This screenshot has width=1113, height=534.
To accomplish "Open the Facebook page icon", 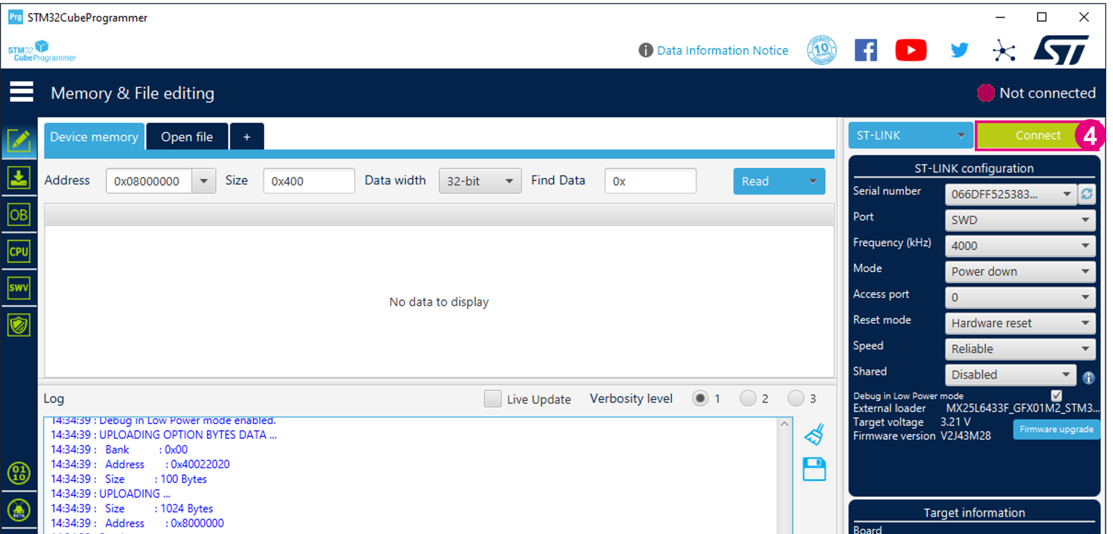I will 866,50.
